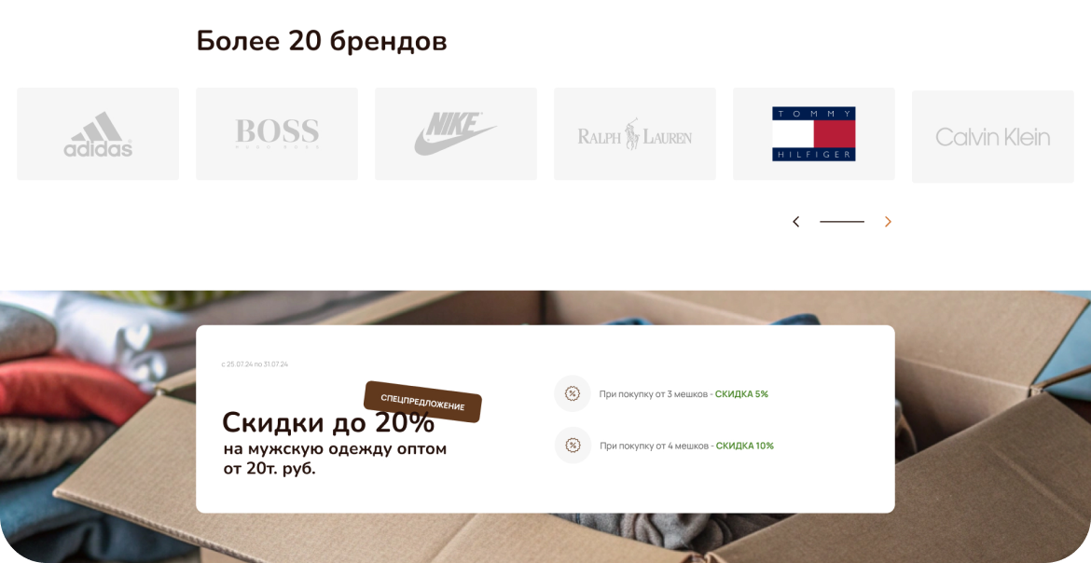Go to previous brands with left arrow
This screenshot has height=563, width=1091.
pyautogui.click(x=796, y=222)
